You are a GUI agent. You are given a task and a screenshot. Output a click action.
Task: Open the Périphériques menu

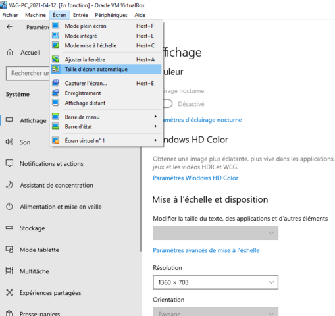pyautogui.click(x=111, y=15)
